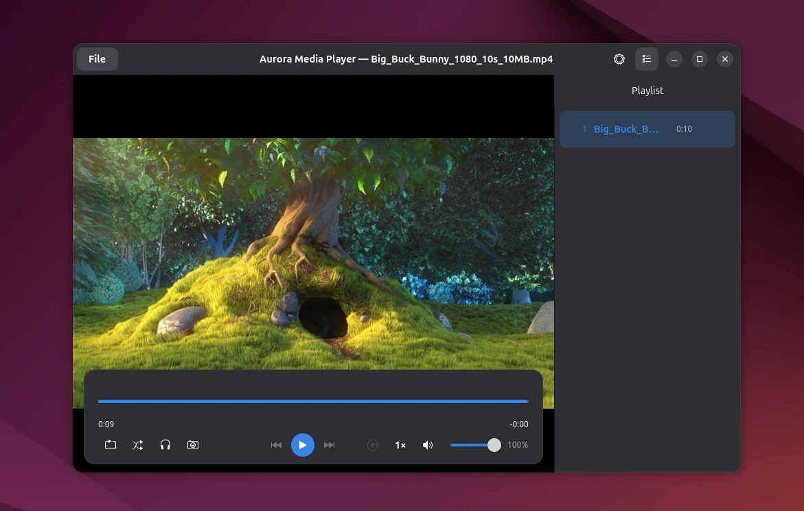
Task: Open the settings gear in title bar
Action: pos(619,59)
